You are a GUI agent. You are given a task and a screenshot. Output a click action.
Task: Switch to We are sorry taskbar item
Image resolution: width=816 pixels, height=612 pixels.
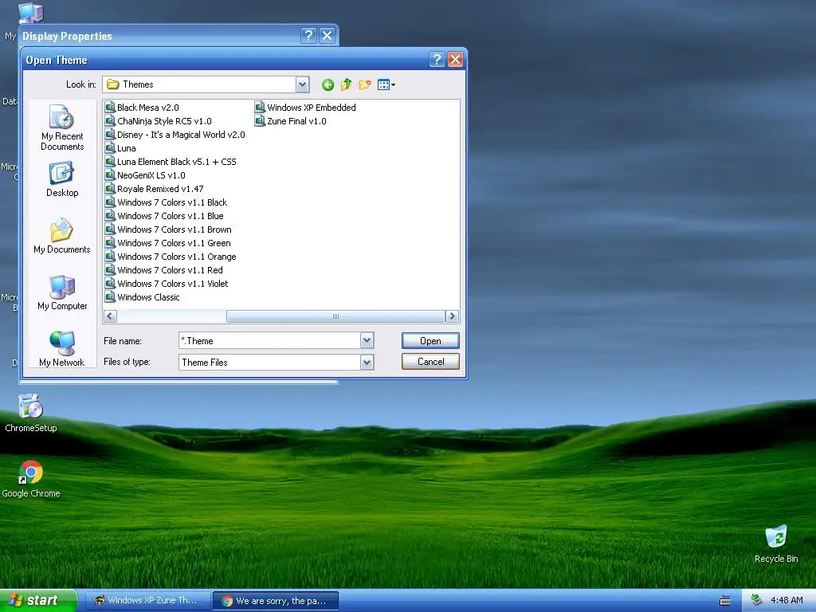pyautogui.click(x=276, y=601)
